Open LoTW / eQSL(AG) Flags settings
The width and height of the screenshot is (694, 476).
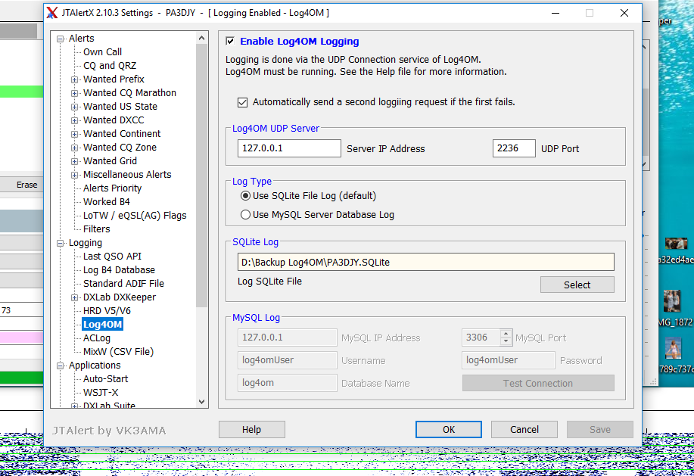135,216
